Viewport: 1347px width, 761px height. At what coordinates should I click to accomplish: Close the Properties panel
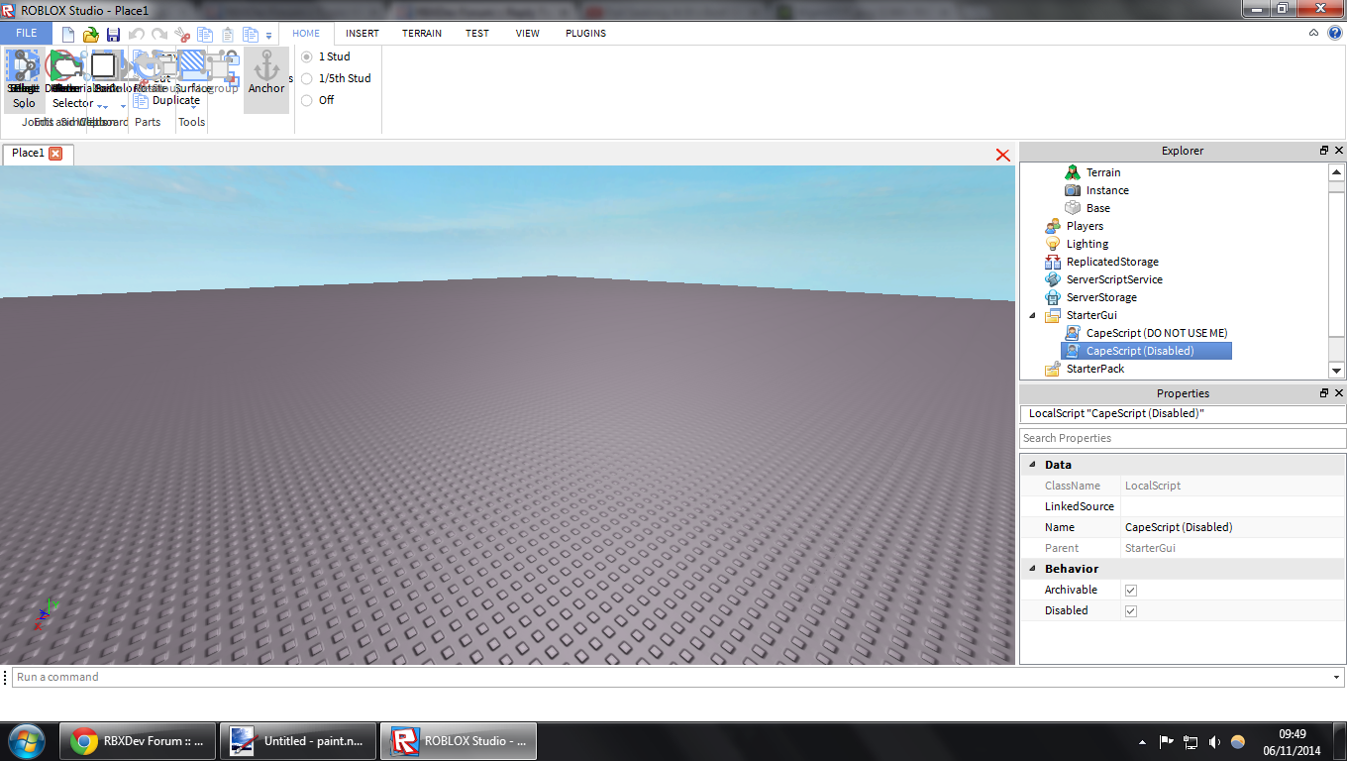tap(1339, 393)
